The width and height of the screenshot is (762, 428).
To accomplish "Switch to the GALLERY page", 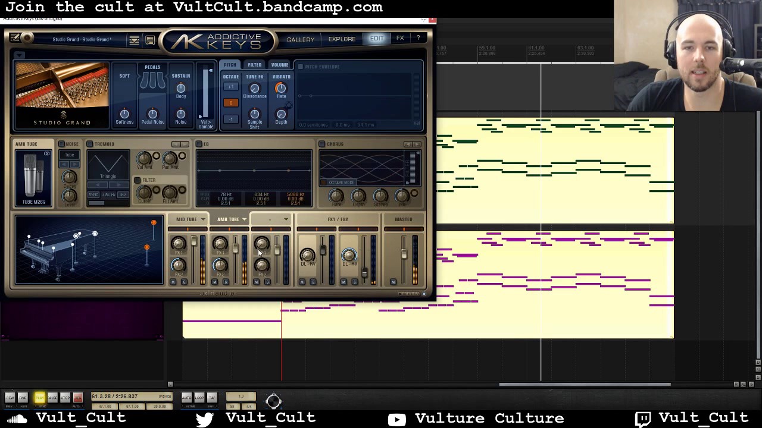I will 301,40.
